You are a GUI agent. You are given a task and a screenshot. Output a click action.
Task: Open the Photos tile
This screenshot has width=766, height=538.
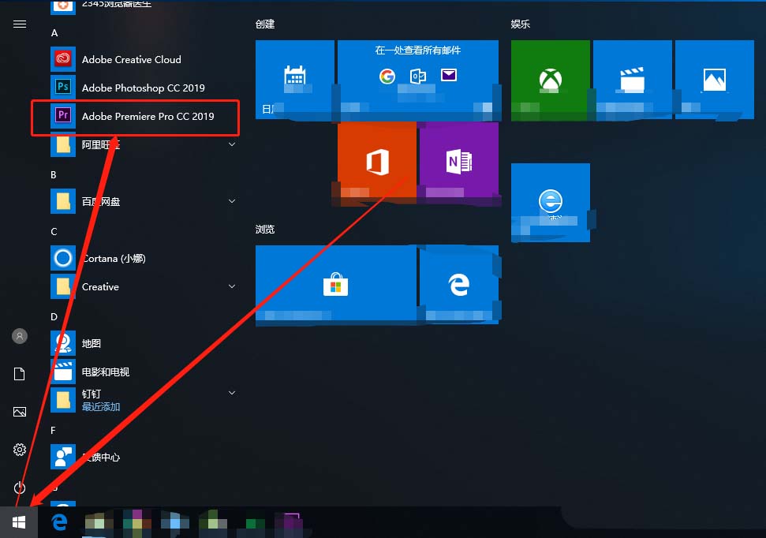tap(715, 80)
